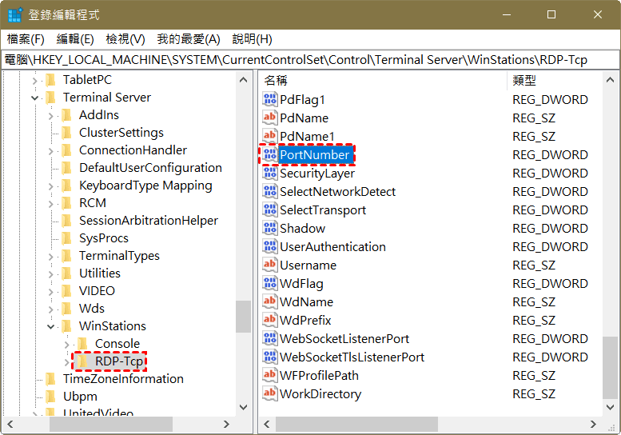Expand the AddIns key arrow
Screen dimensions: 621x435
coord(50,116)
